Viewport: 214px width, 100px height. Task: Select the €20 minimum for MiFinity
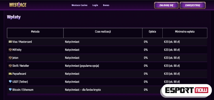point(172,50)
